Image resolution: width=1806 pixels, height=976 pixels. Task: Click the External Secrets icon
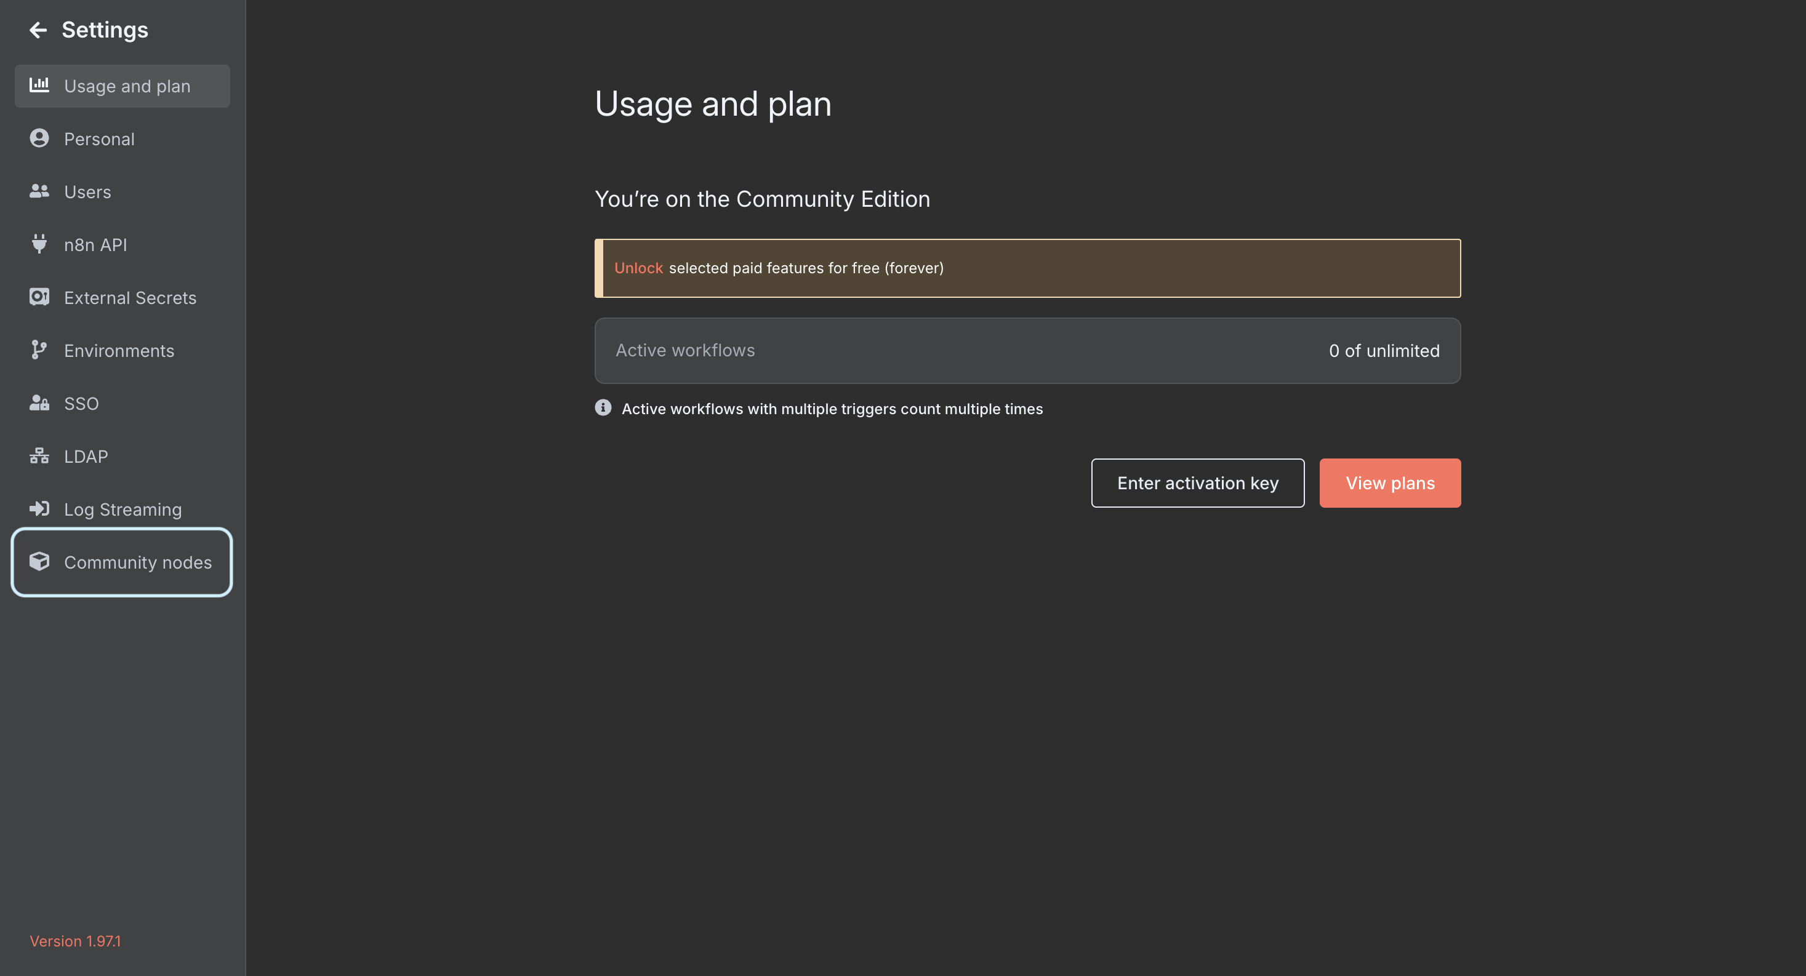(39, 297)
